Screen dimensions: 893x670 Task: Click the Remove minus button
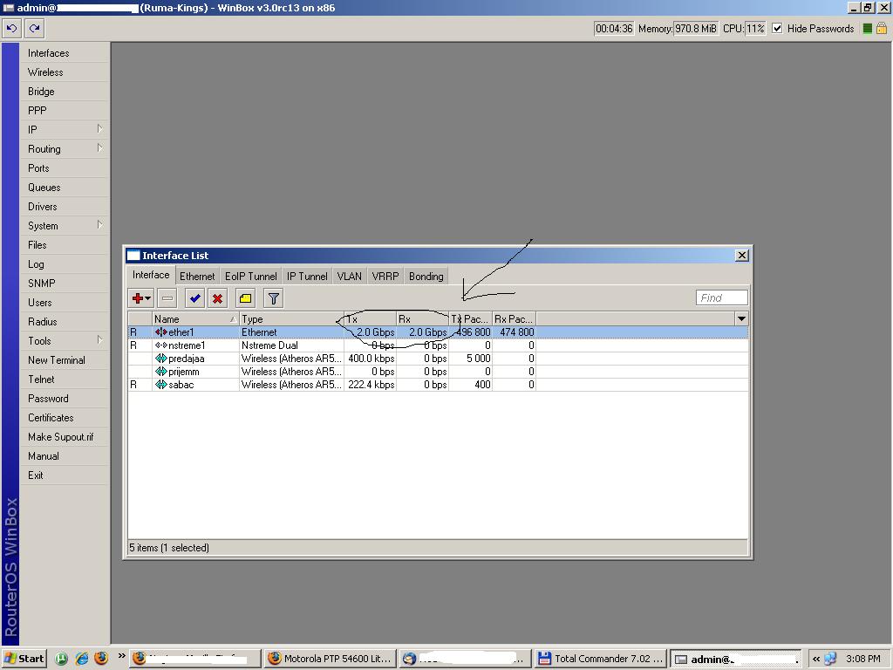coord(167,298)
